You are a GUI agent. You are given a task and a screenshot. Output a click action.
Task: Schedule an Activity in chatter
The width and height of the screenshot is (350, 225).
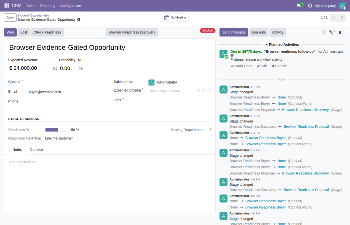278,32
